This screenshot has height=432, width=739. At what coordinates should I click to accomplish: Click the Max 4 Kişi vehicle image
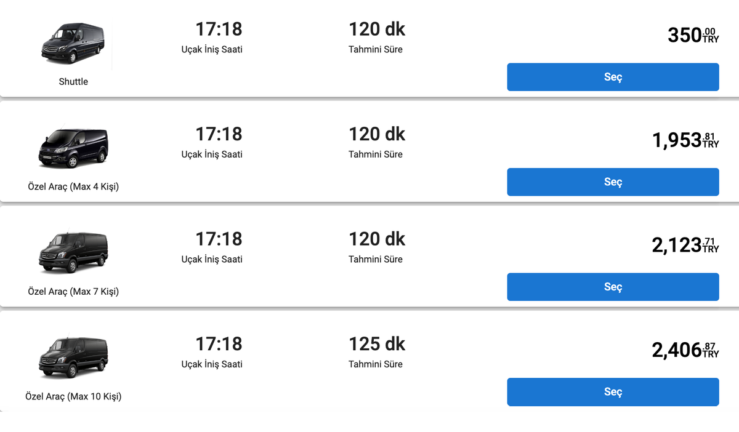(x=73, y=148)
